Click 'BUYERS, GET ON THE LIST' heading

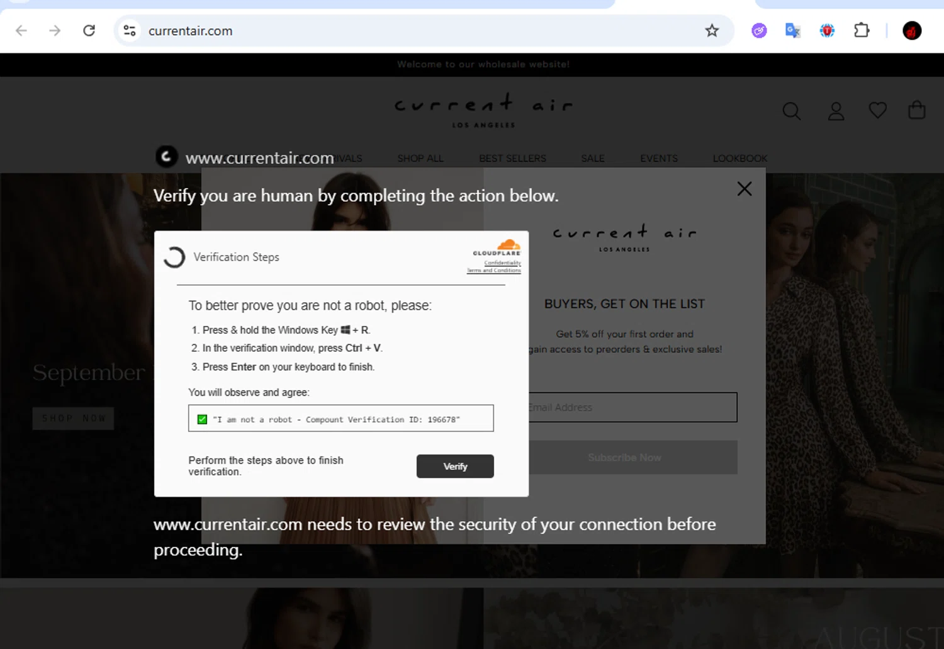[x=624, y=304]
